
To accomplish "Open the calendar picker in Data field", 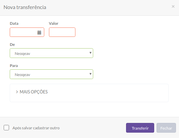I will [x=39, y=32].
